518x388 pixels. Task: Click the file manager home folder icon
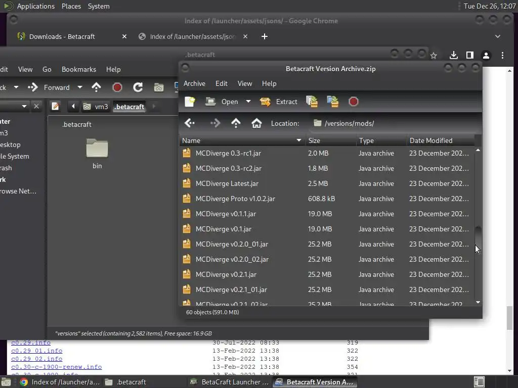tap(159, 87)
